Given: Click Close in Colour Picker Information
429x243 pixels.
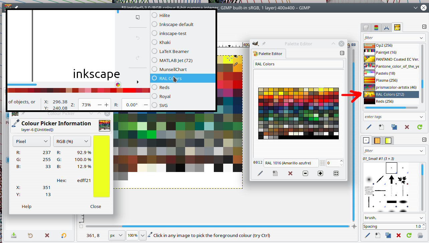Looking at the screenshot, I should (x=96, y=206).
